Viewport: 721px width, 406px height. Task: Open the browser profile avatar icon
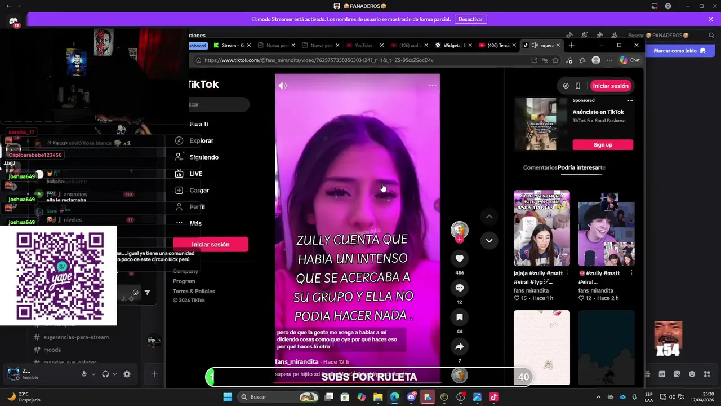click(x=596, y=60)
